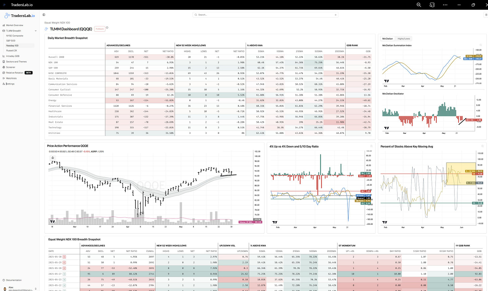Click the Pullback status badge
488x291 pixels.
[100, 29]
